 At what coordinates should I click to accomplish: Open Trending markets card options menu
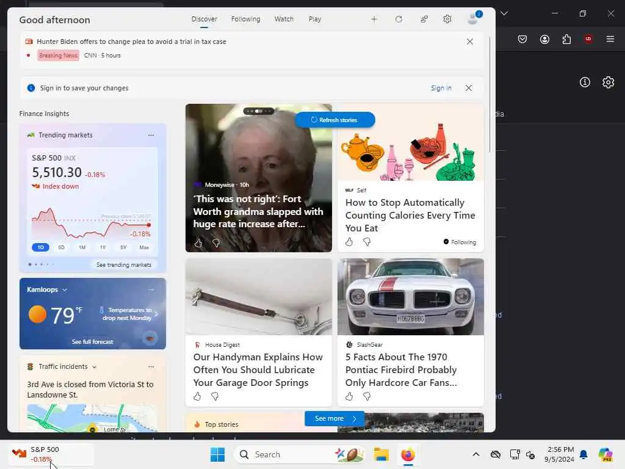[x=151, y=135]
